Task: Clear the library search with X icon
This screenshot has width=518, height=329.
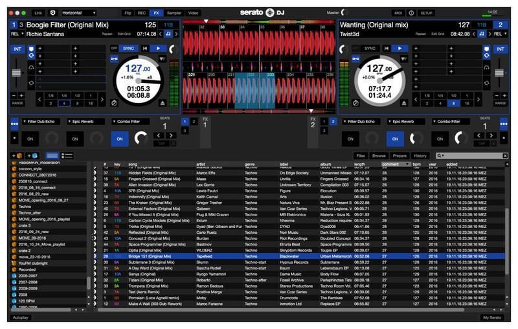Action: (x=505, y=155)
